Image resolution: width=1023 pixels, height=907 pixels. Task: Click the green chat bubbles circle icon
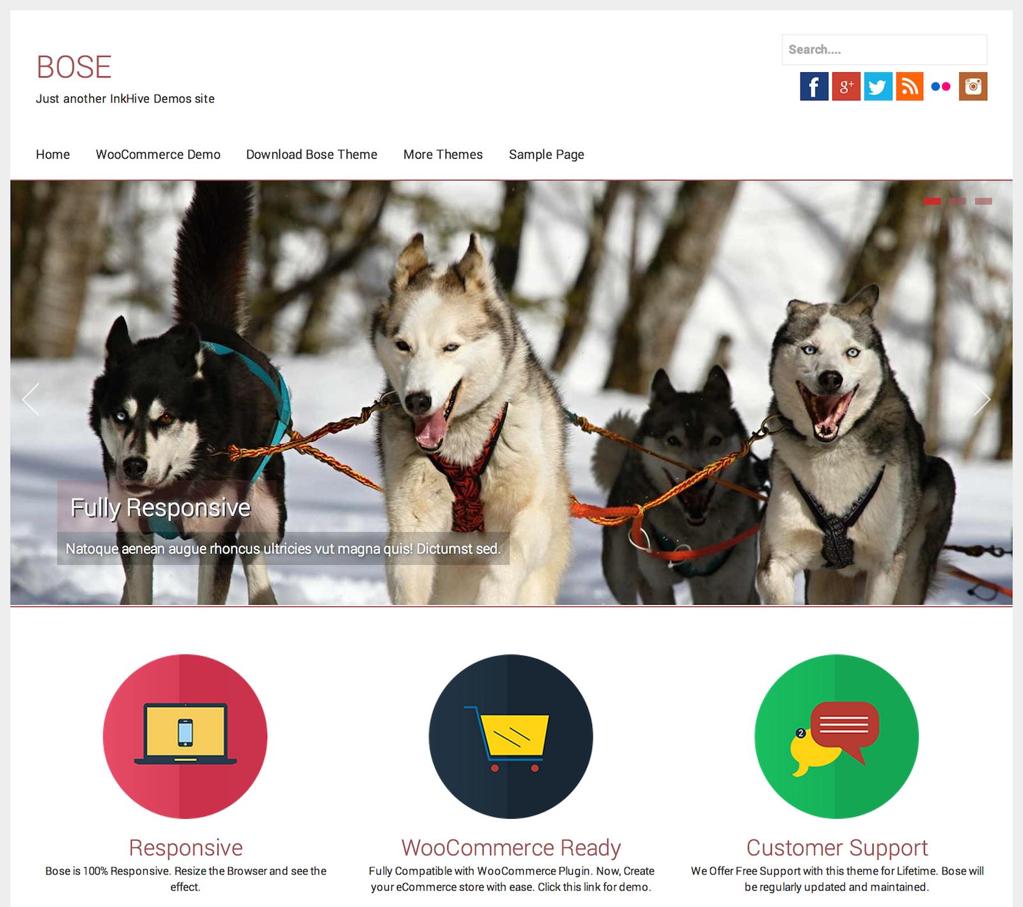click(837, 736)
